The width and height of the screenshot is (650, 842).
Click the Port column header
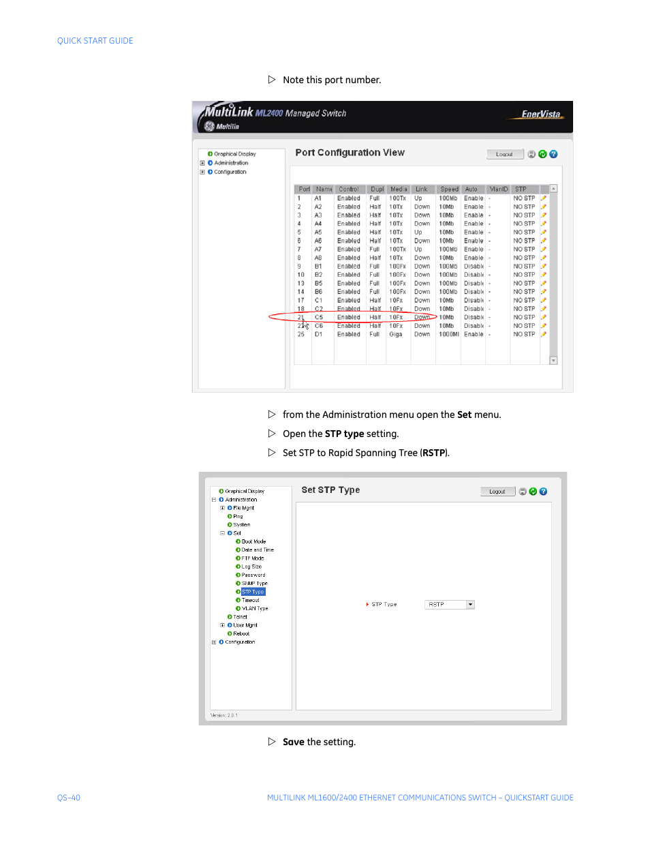pos(303,190)
